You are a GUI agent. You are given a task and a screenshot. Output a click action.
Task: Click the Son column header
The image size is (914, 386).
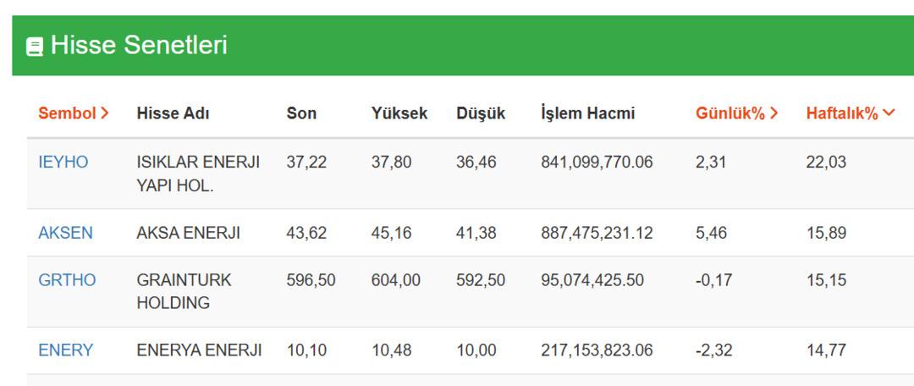click(301, 113)
